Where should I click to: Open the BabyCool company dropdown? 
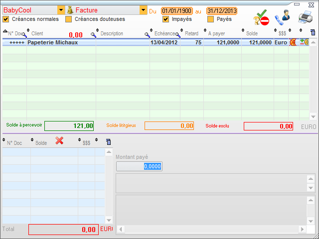point(61,10)
